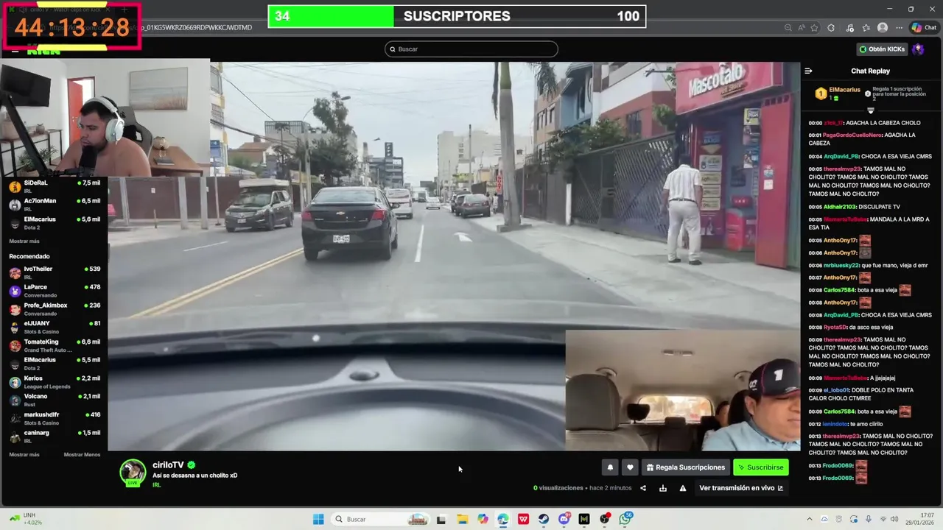
Task: Click Ver transmisión en vivo
Action: pos(741,488)
